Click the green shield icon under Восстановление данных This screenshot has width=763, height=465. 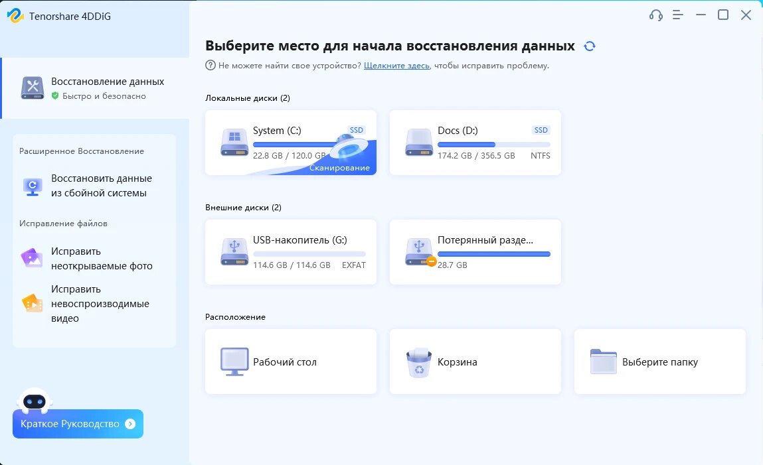click(x=55, y=96)
